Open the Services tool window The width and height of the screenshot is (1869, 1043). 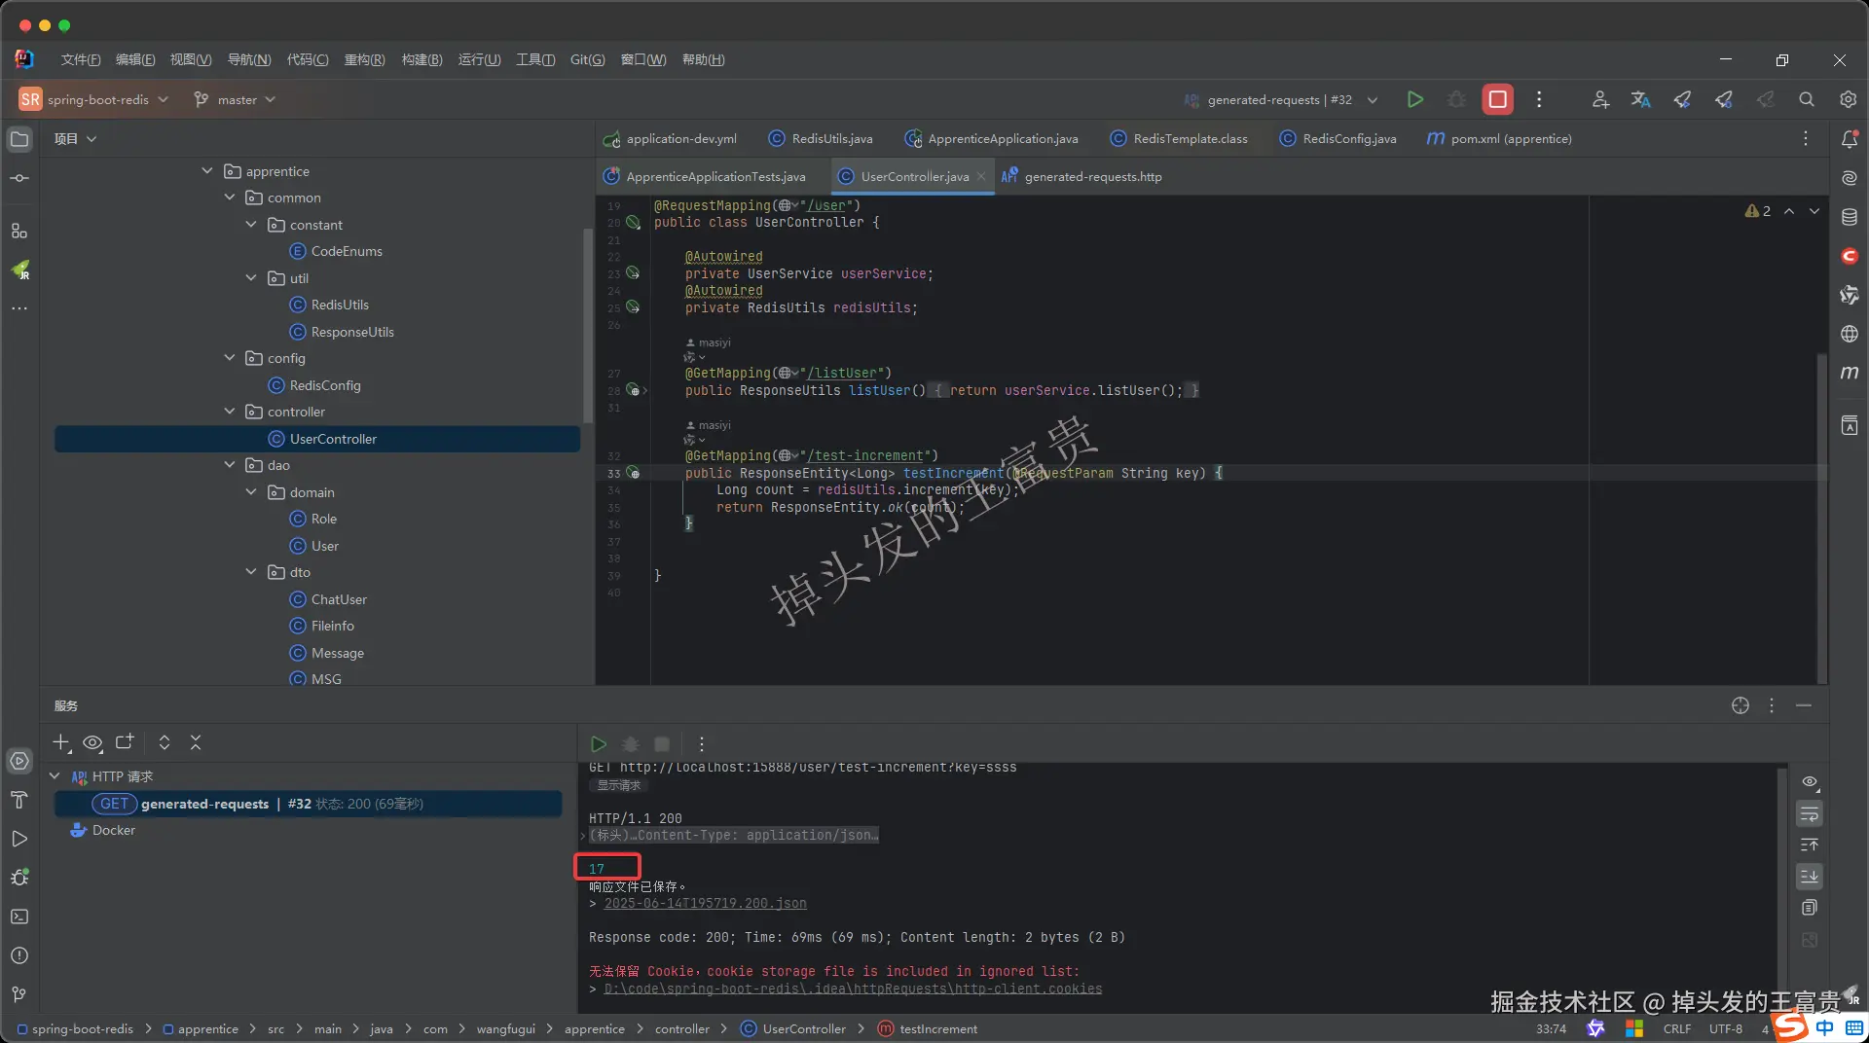(x=19, y=761)
